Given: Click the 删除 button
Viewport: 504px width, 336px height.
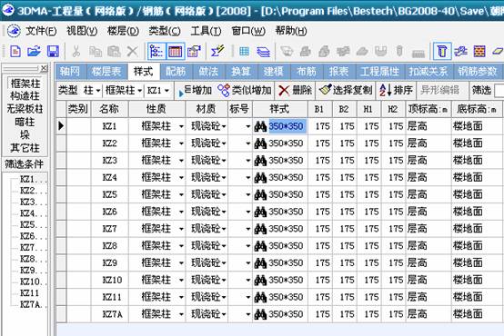Looking at the screenshot, I should coord(295,91).
